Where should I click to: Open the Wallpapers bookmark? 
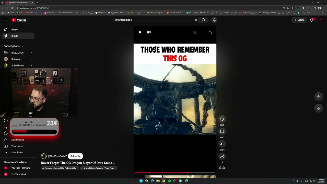point(101,13)
